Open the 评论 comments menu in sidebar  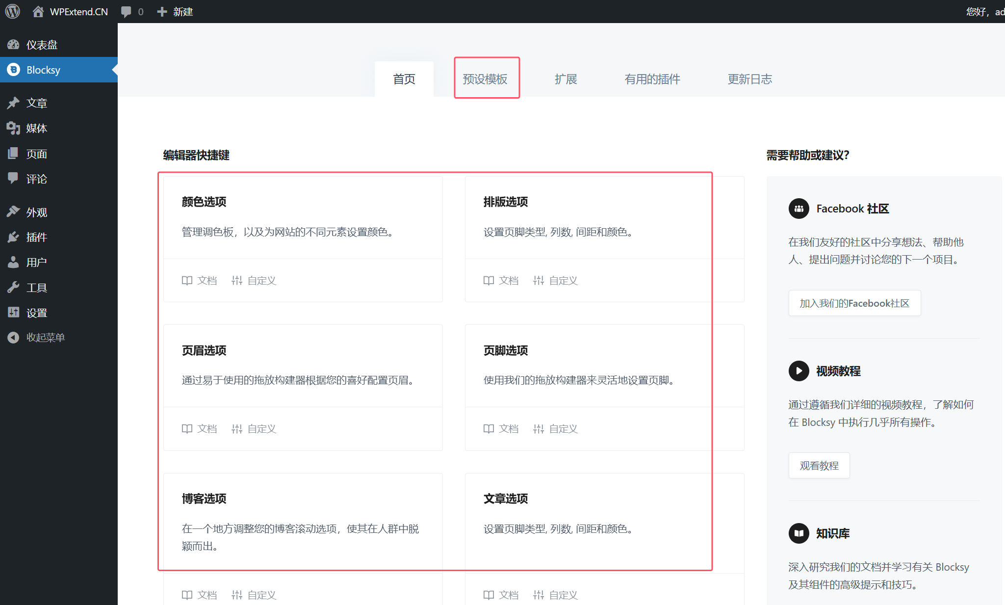click(x=59, y=179)
